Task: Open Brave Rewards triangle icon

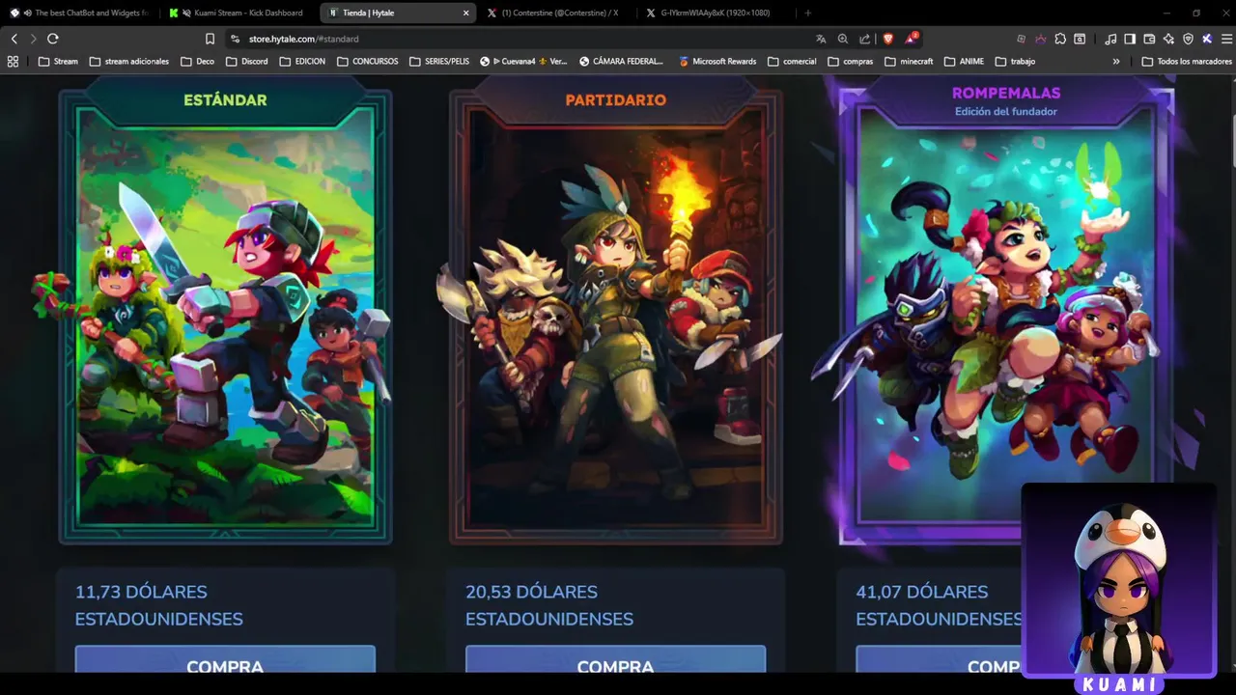Action: click(x=911, y=39)
